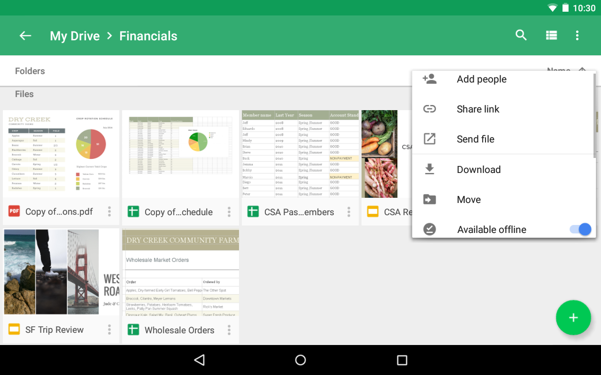Click the Download arrow icon
This screenshot has height=375, width=601.
coord(430,169)
